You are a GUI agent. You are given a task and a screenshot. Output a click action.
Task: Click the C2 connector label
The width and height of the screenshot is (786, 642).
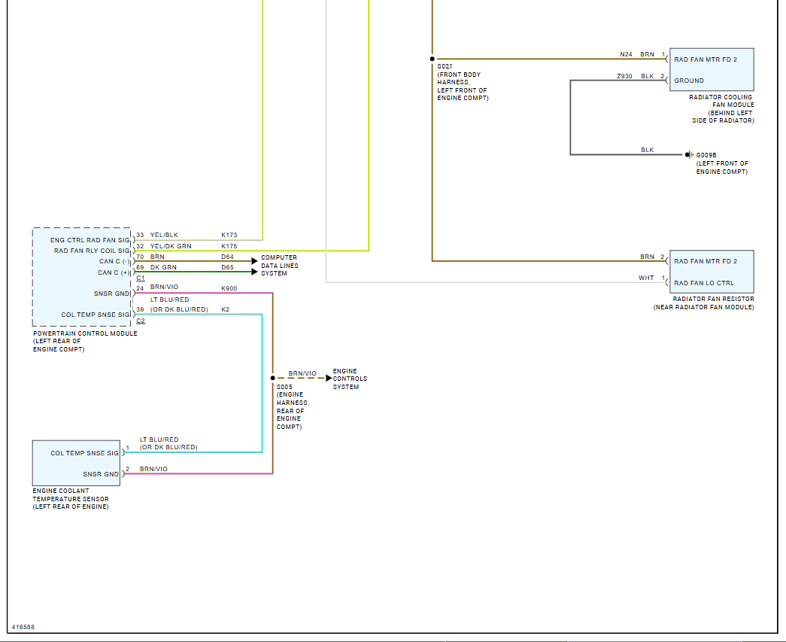[141, 321]
